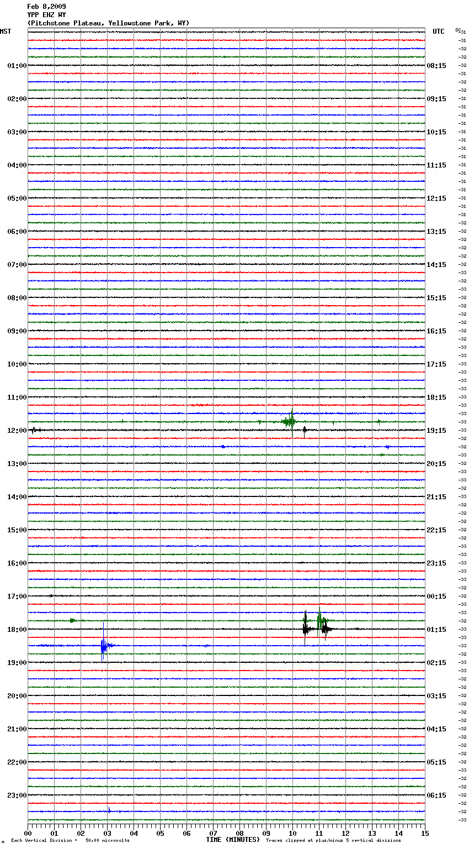Click the 03:00 MST hour label
This screenshot has height=848, width=469.
click(x=17, y=132)
